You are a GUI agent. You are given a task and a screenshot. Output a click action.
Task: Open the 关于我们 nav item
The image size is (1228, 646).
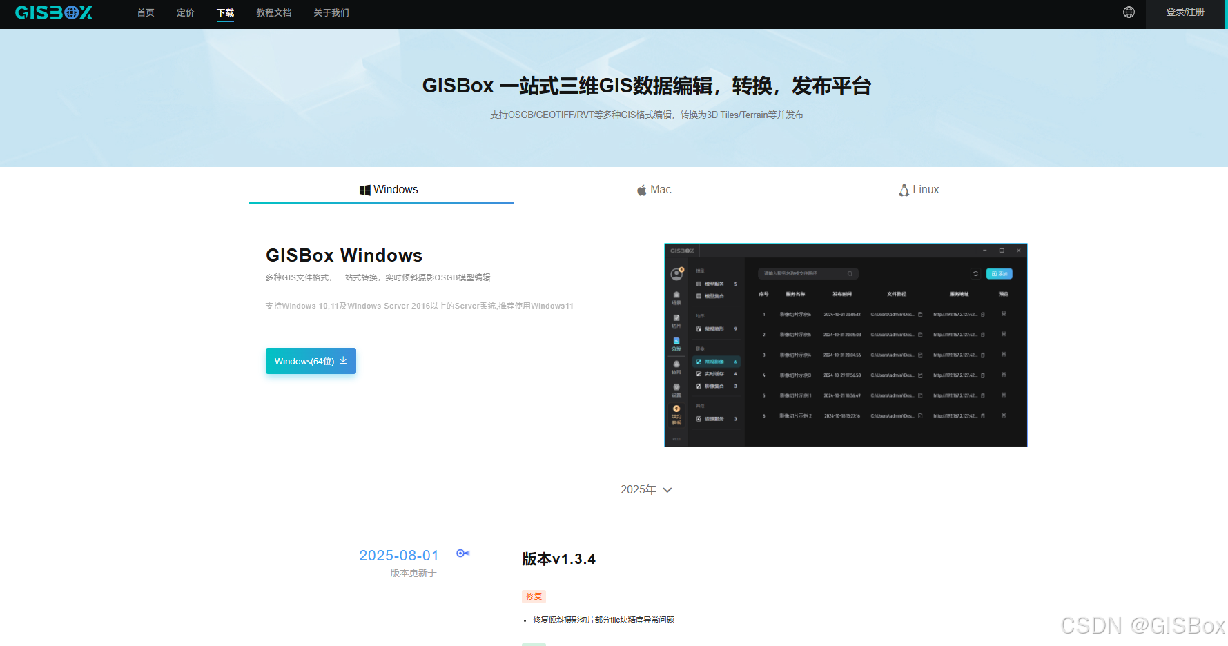[331, 12]
